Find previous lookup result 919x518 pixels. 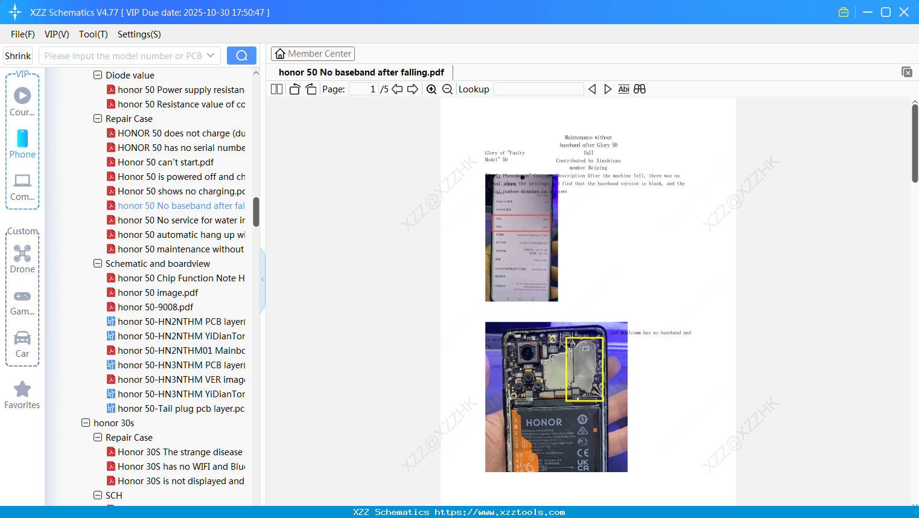click(x=592, y=89)
